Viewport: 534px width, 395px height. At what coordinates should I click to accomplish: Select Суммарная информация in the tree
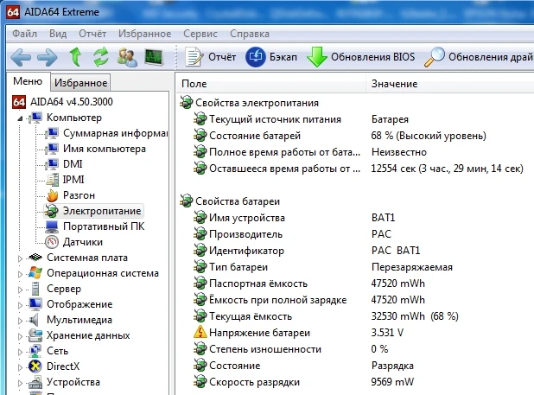[116, 133]
